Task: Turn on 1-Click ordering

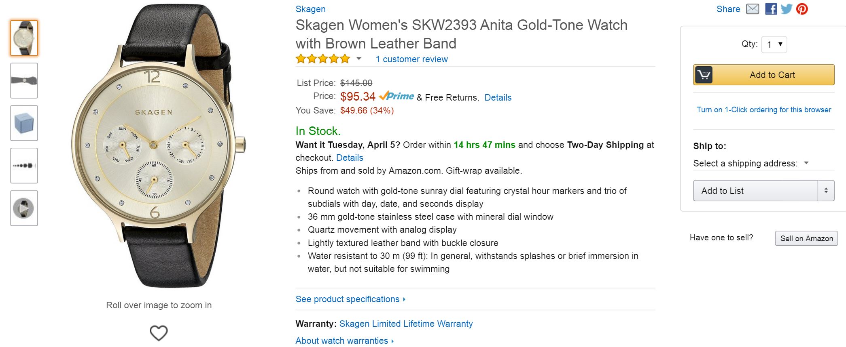Action: (763, 110)
